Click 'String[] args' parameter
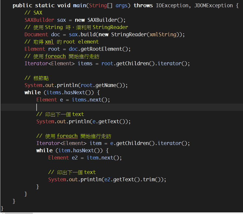Screen dimensions: 243x214 pyautogui.click(x=108, y=6)
